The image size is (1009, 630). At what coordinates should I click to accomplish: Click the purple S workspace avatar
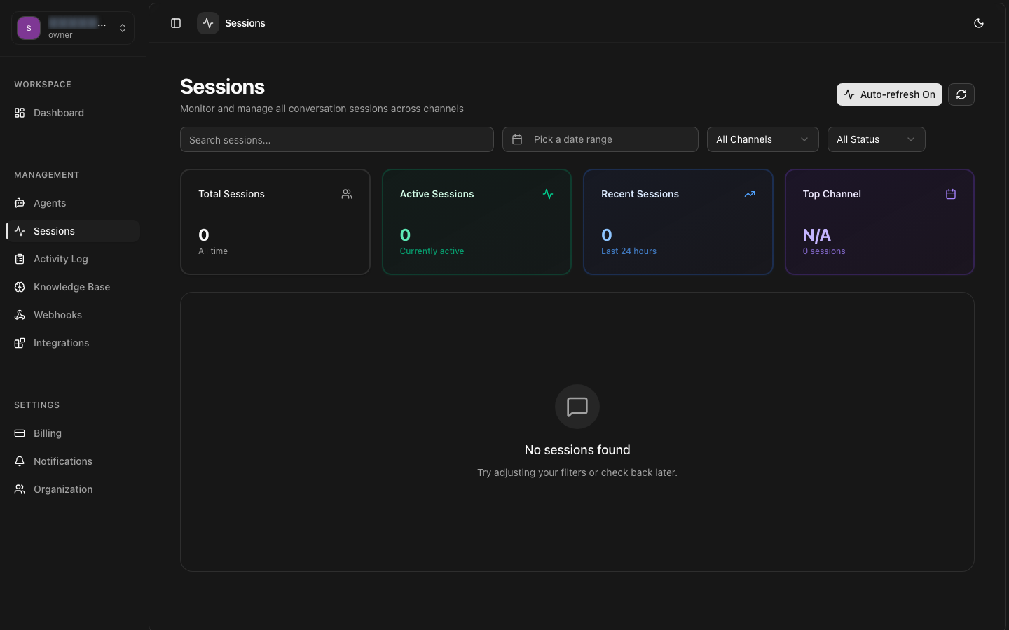(x=29, y=28)
